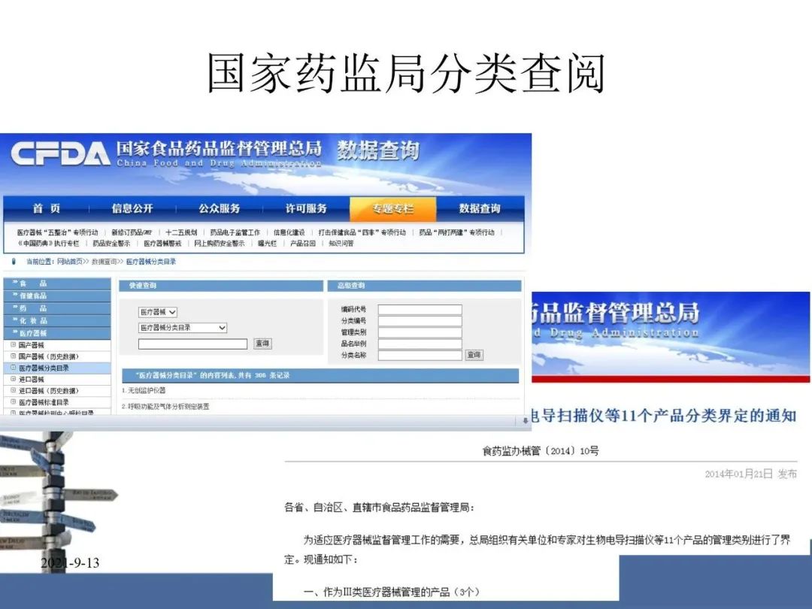The height and width of the screenshot is (609, 812).
Task: Click the document number 食药监办械管〔2014〕10号
Action: tap(541, 451)
